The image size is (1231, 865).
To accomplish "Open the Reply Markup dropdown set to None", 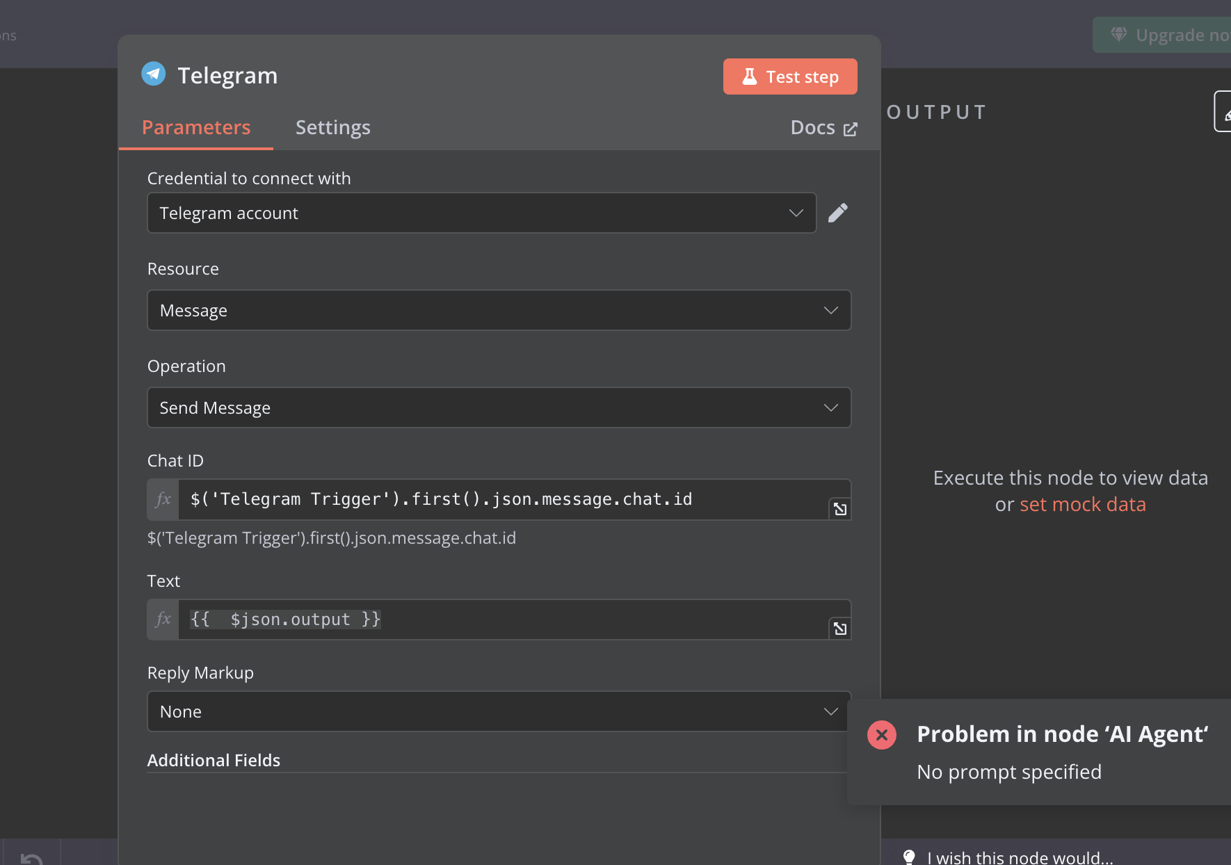I will click(499, 711).
